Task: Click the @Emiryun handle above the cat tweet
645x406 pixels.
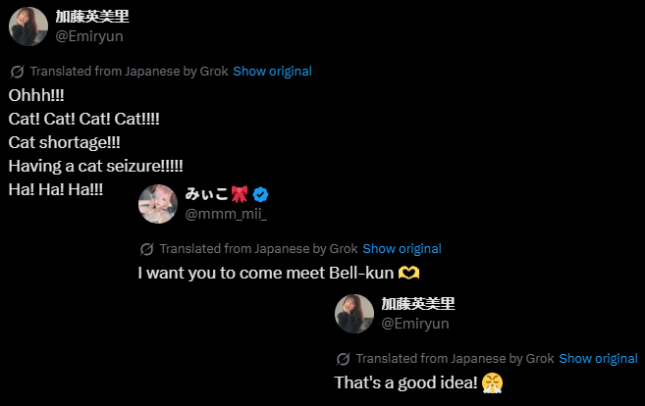Action: coord(89,36)
